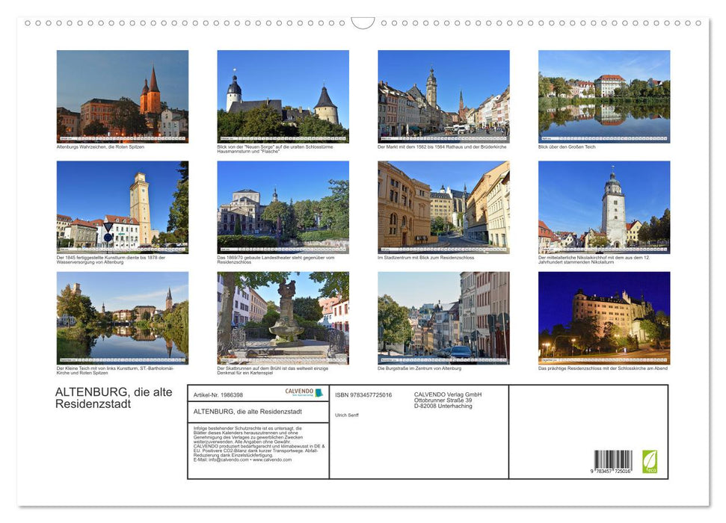Click the mini calendar strip under the Landestheater photo
The image size is (726, 523).
click(283, 249)
